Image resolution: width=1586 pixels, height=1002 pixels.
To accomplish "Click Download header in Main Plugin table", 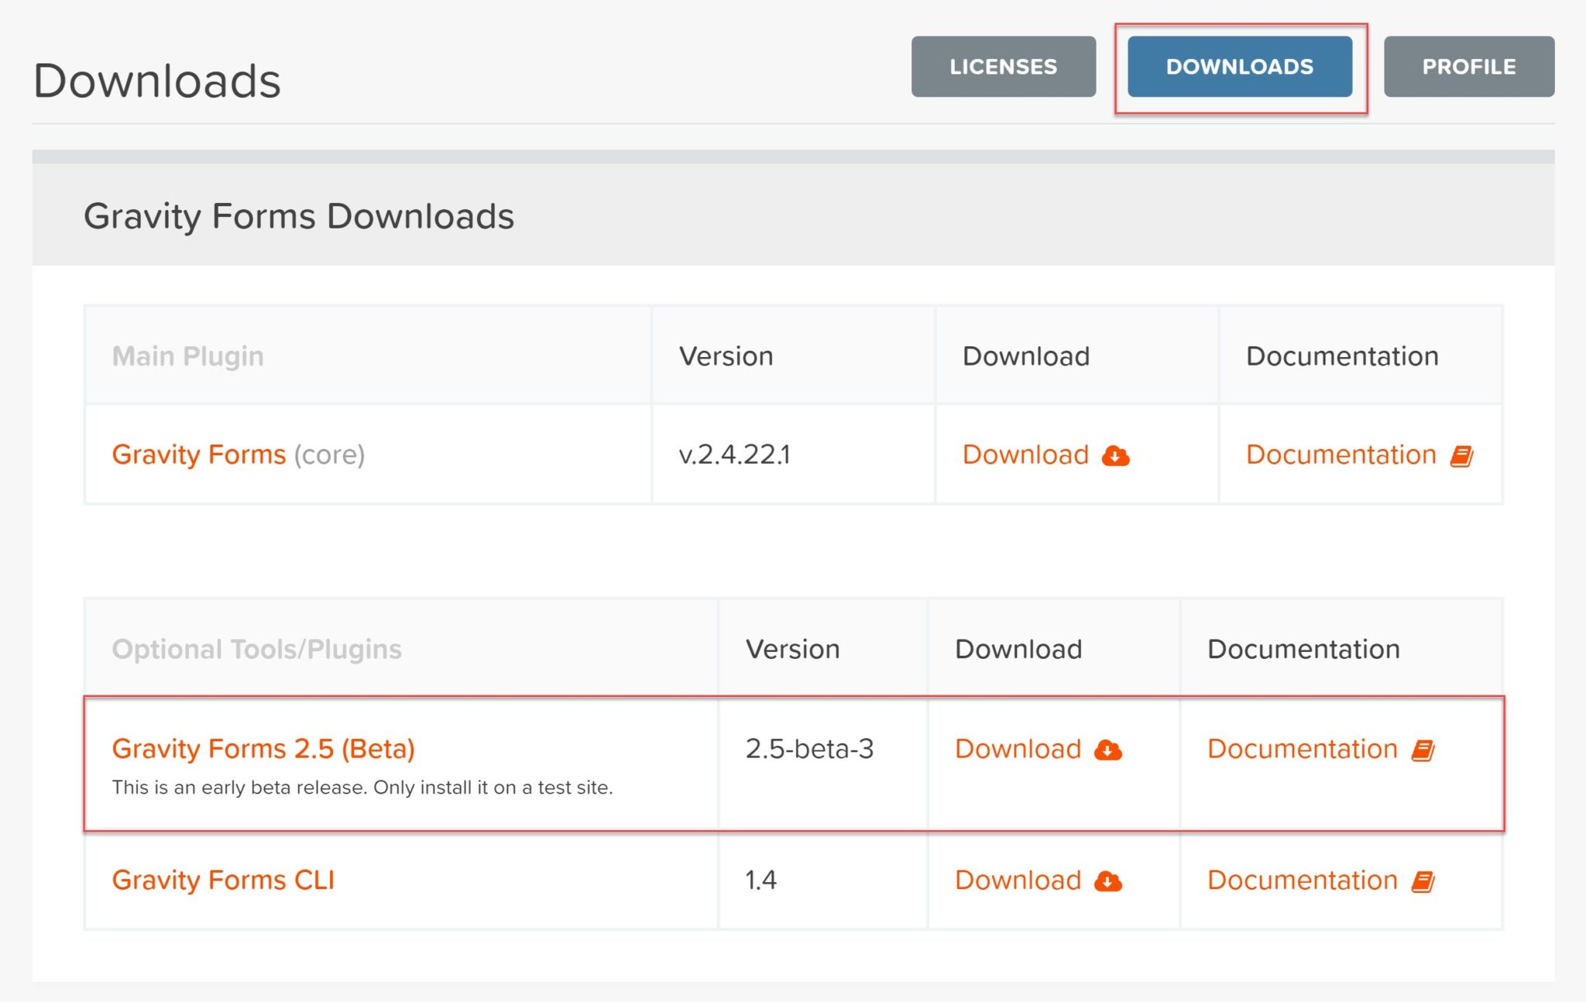I will 1026,356.
